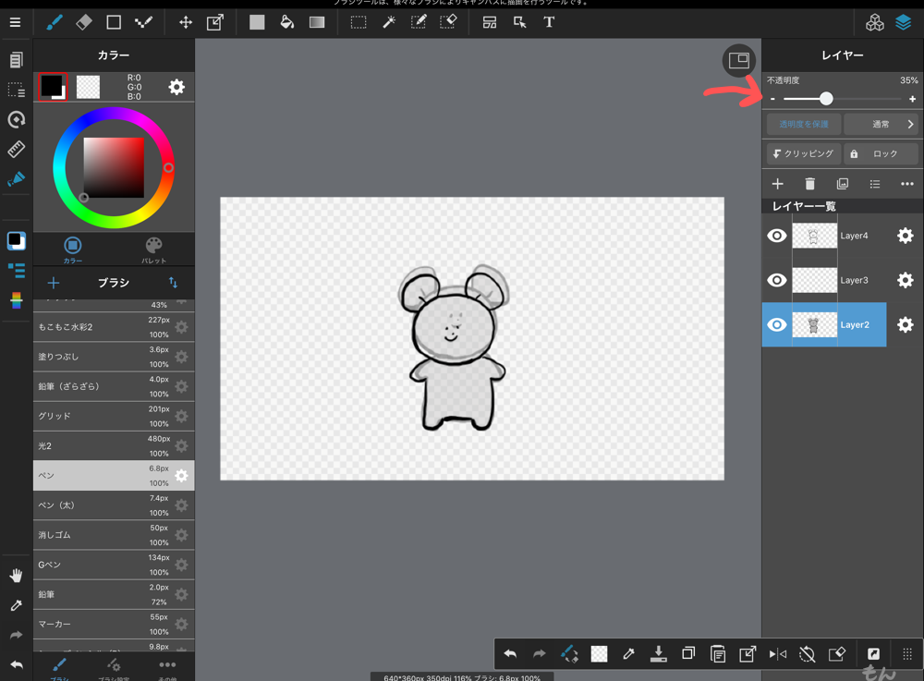Select the Eyedropper in left sidebar
924x681 pixels.
[16, 605]
